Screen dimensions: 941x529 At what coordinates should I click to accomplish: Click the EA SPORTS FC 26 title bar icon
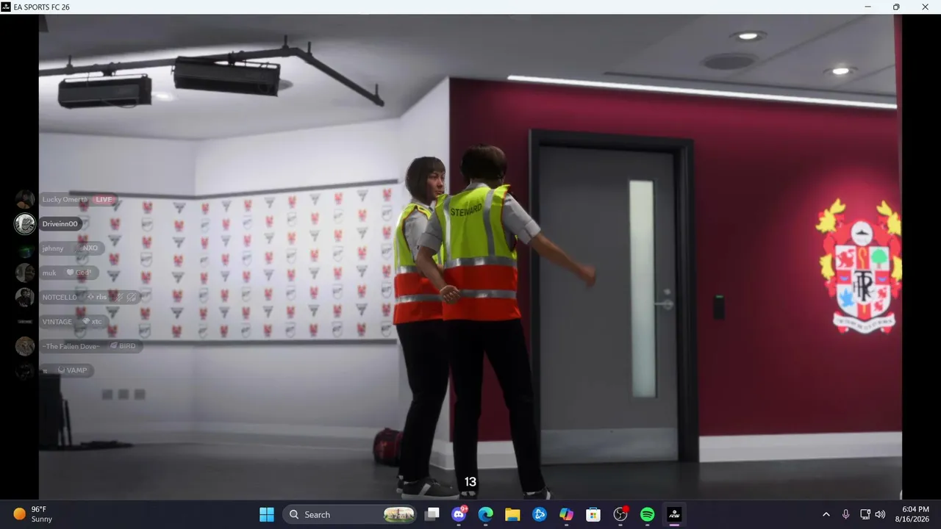[x=6, y=7]
